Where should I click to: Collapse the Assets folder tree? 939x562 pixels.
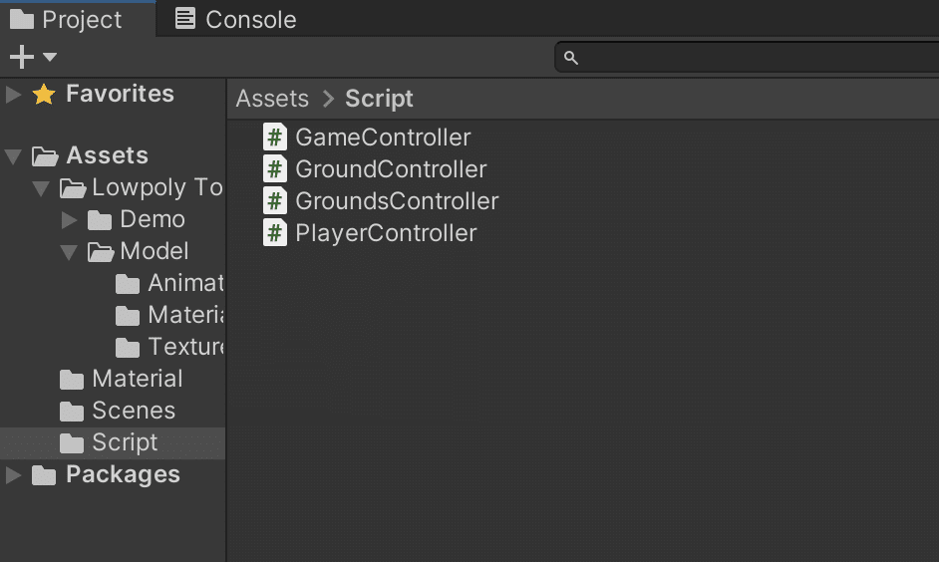click(14, 156)
